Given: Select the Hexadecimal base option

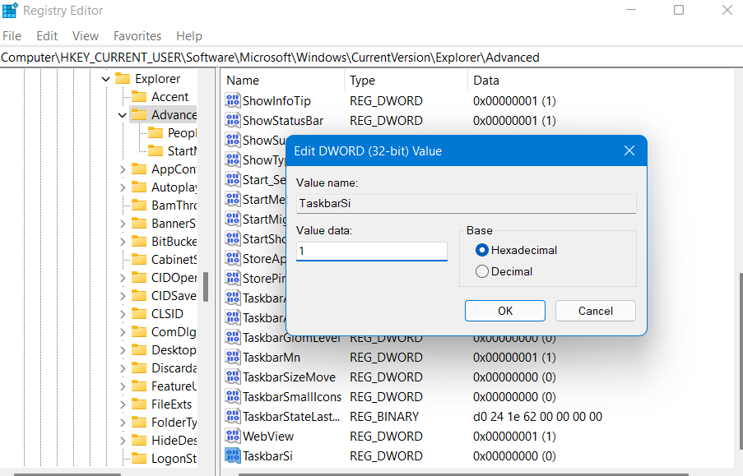Looking at the screenshot, I should pos(482,250).
